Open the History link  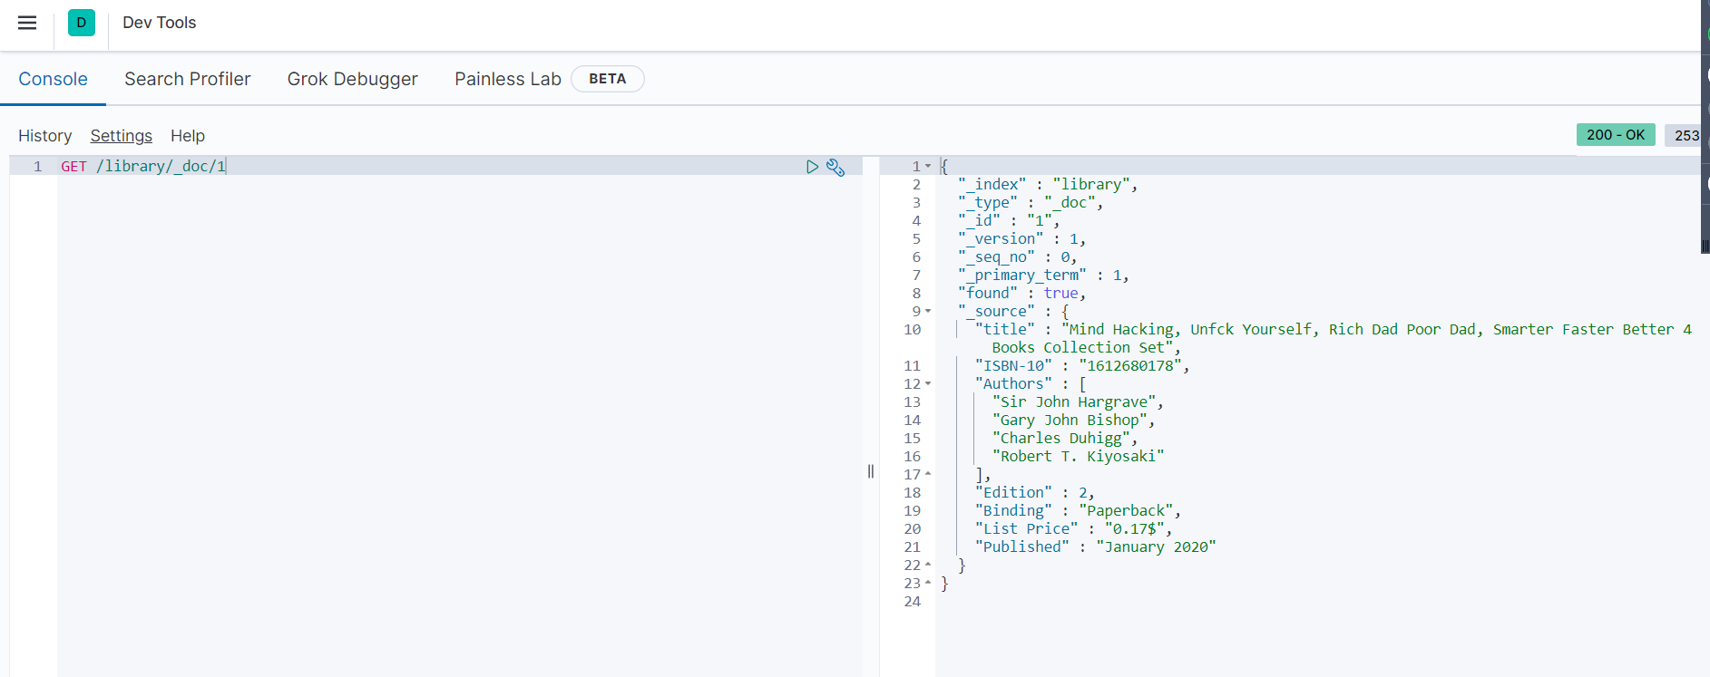(44, 136)
